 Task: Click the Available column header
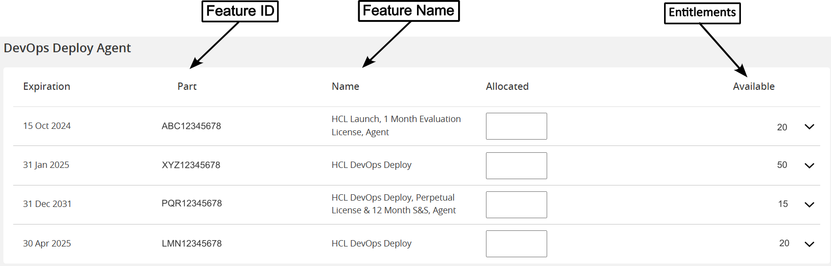tap(754, 86)
